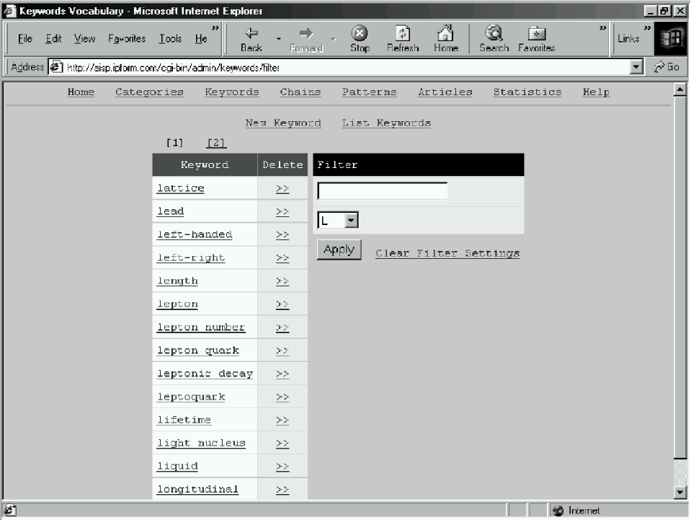Click the Refresh toolbar icon
Image resolution: width=691 pixels, height=520 pixels.
402,33
